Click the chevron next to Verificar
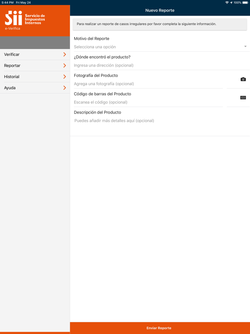The image size is (250, 334). (65, 54)
